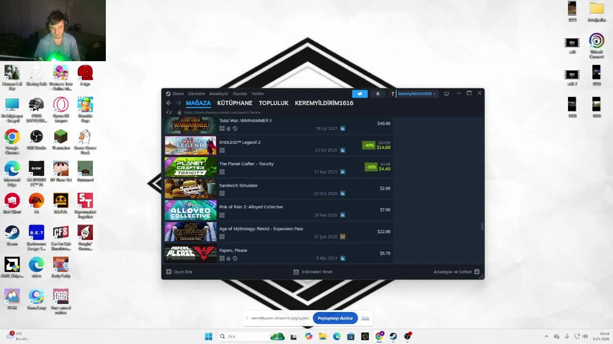Select the MAĞAZA tab
Image resolution: width=613 pixels, height=344 pixels.
point(198,103)
